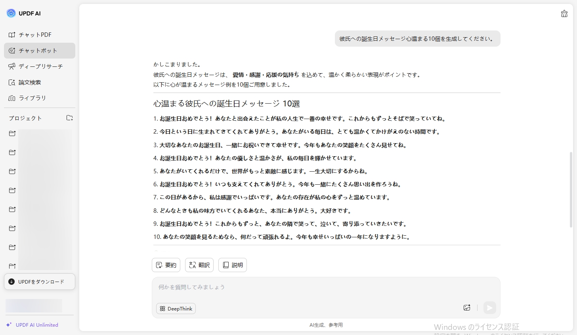This screenshot has height=335, width=577.
Task: Click message 5 starting あなたがいてくれるだけで
Action: (261, 171)
